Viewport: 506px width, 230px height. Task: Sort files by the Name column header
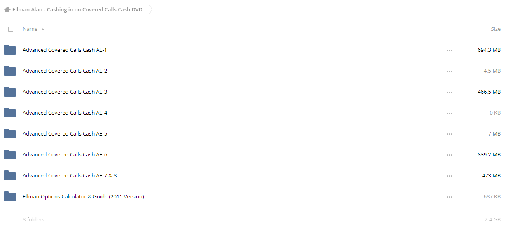tap(30, 29)
